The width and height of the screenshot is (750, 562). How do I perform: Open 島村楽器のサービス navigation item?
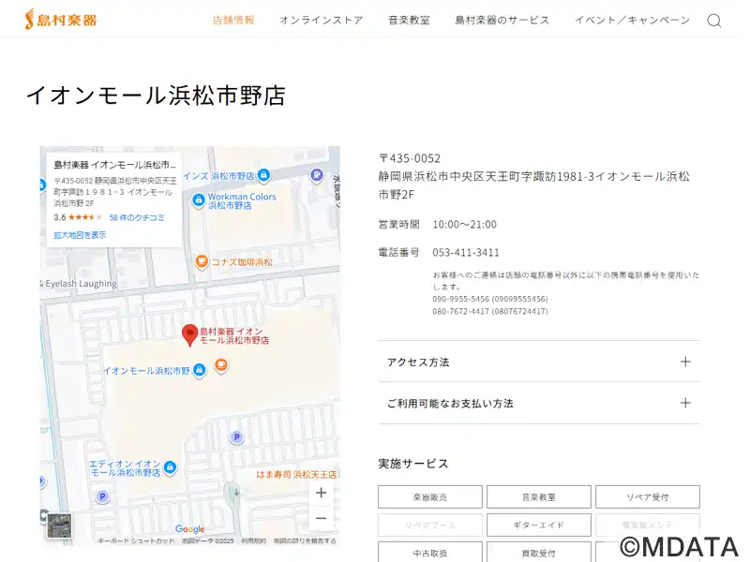click(502, 21)
